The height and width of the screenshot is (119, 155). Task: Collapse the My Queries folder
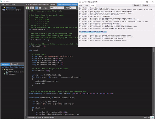click(3, 70)
